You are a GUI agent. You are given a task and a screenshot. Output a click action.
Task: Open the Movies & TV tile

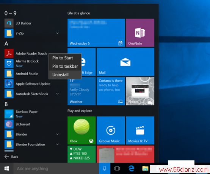click(x=140, y=130)
